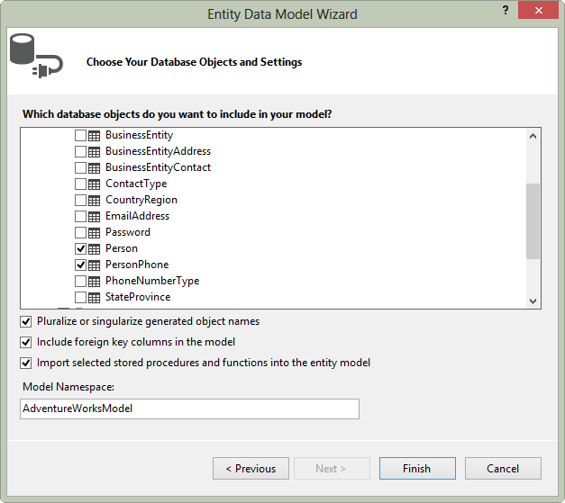Click the scroll up arrow
This screenshot has width=565, height=503.
(x=533, y=137)
